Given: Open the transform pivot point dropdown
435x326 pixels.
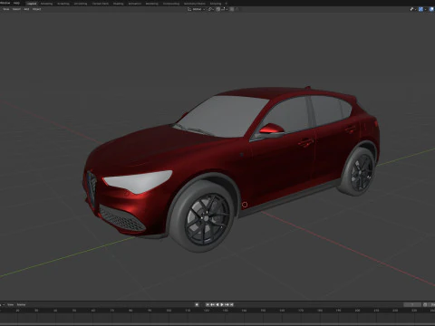Looking at the screenshot, I should pyautogui.click(x=211, y=9).
